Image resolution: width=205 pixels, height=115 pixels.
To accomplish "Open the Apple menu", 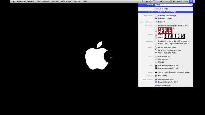I will coord(14,1).
